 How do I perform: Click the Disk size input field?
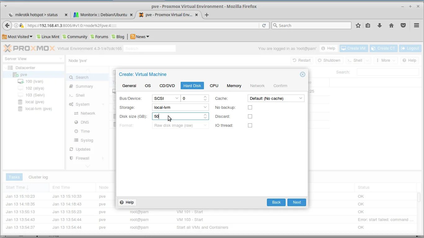tap(180, 116)
